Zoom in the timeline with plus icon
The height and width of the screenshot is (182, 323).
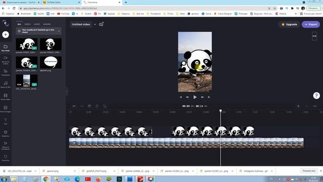pos(298,106)
